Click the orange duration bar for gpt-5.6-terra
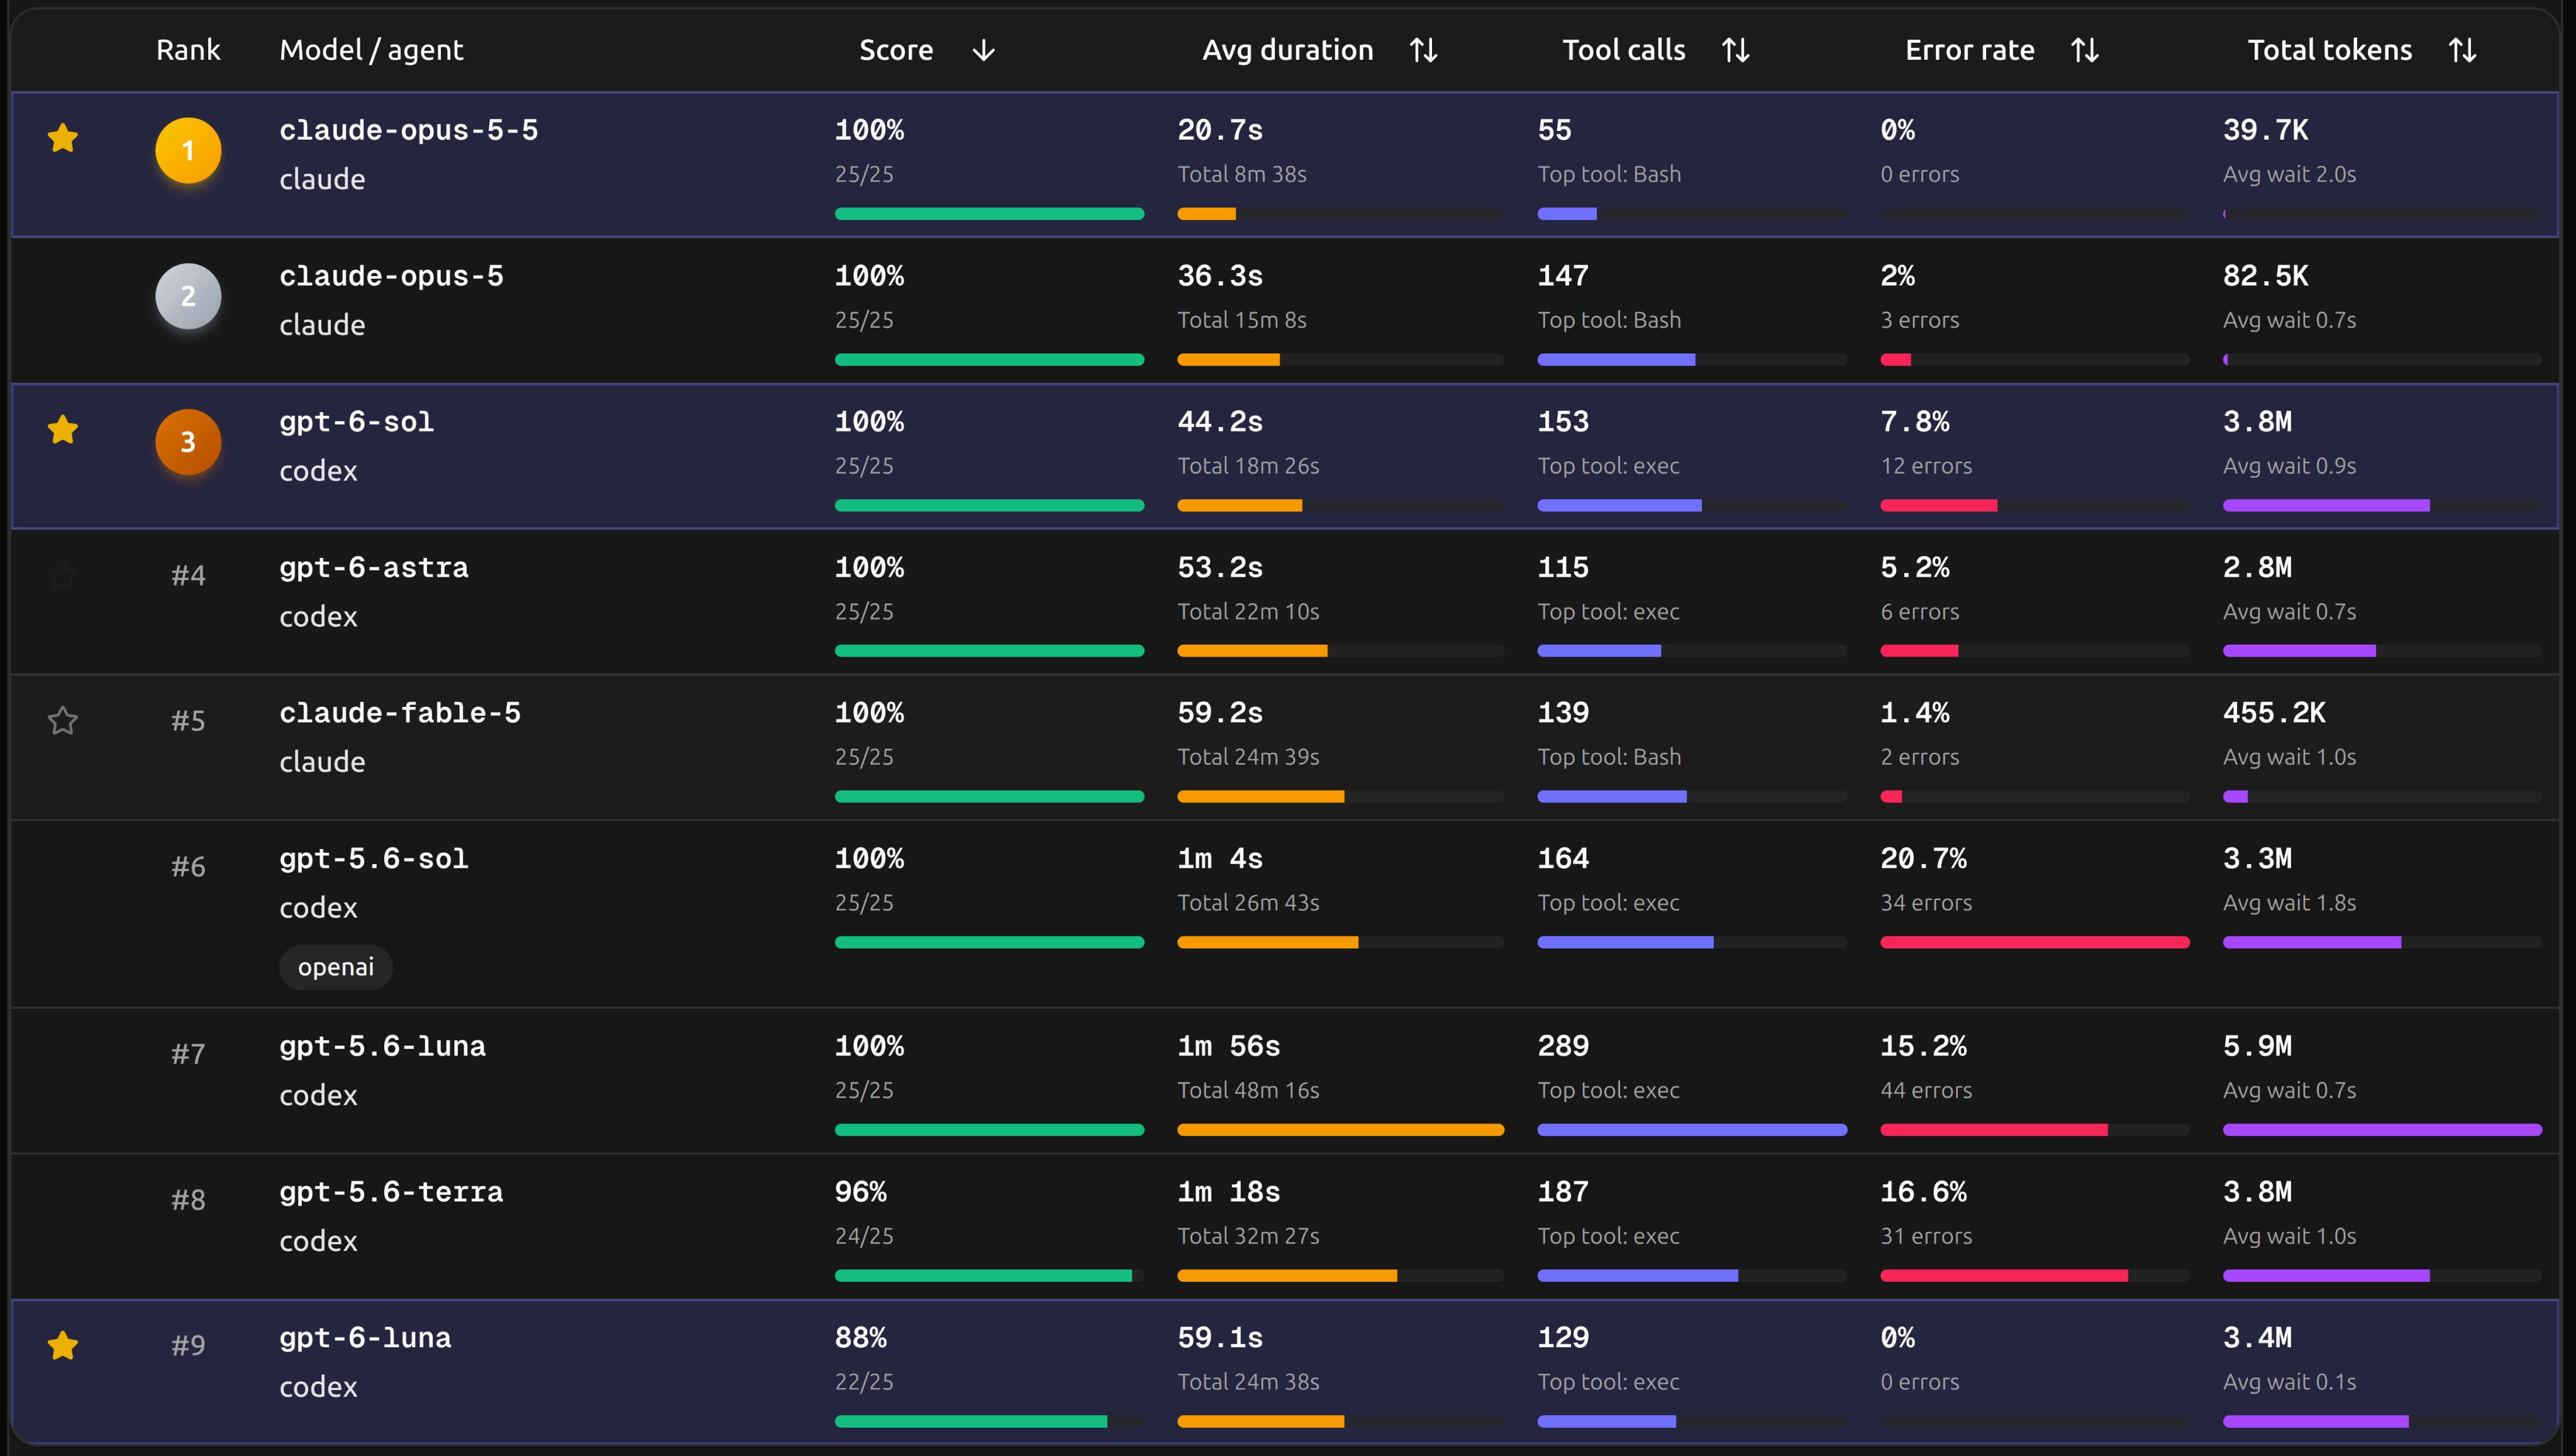2576x1456 pixels. [x=1287, y=1276]
